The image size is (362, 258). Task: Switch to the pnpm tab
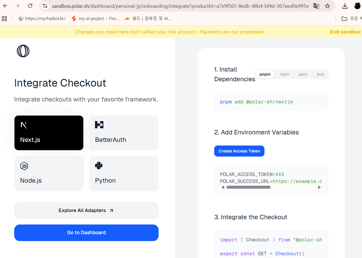click(265, 74)
